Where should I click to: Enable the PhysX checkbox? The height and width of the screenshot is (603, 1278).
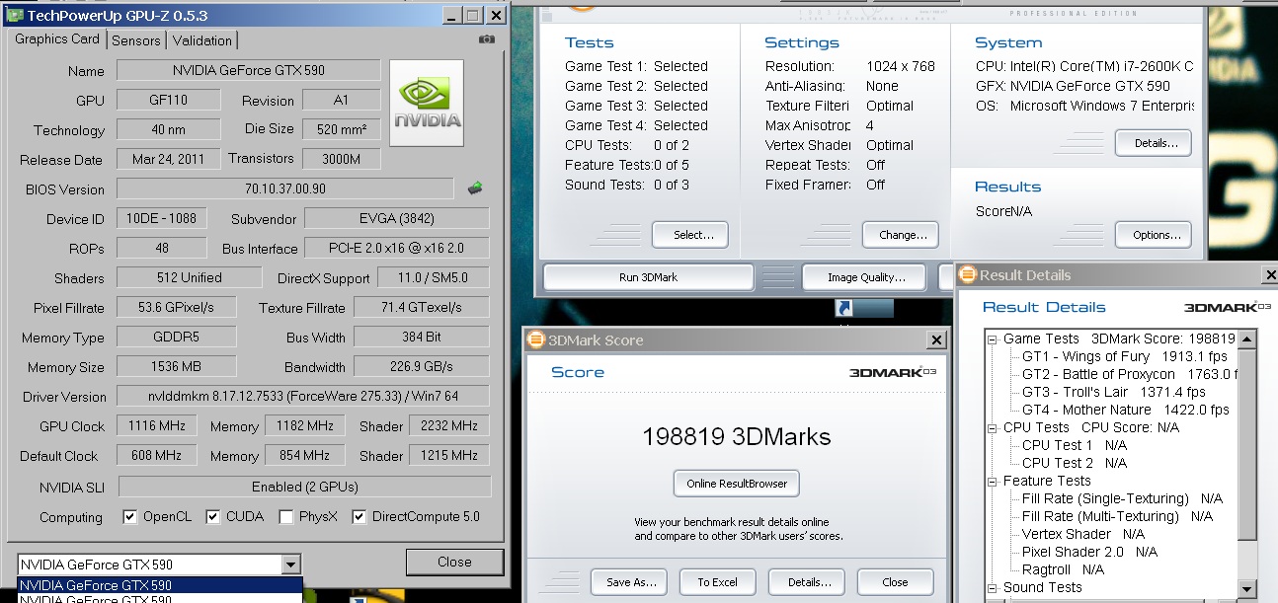click(285, 516)
